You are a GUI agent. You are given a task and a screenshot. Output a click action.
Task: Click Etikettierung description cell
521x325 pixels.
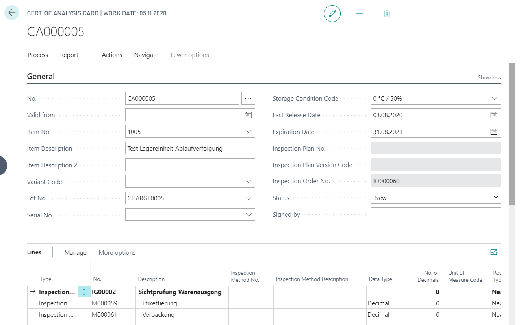182,303
